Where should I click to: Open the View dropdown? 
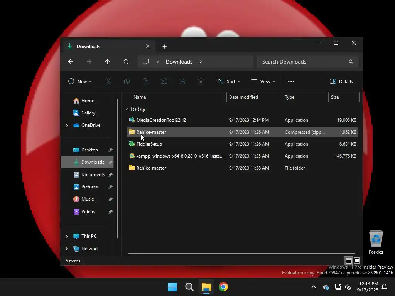[263, 81]
